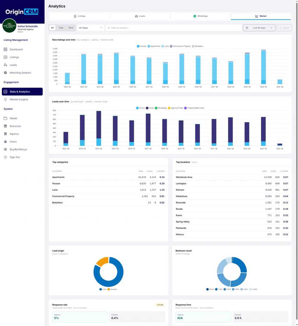Image resolution: width=298 pixels, height=326 pixels.
Task: Select the Rent filter toggle
Action: click(71, 28)
